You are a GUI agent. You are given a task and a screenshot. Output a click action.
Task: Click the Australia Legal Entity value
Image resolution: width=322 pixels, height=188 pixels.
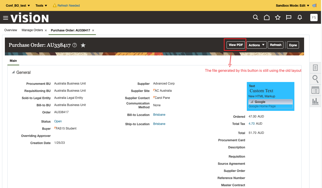coord(69,98)
